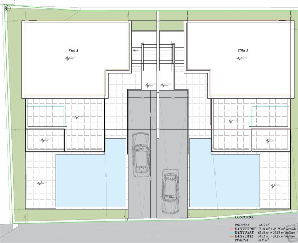This screenshot has height=243, width=298.
Task: Click the Vila 2 title text
Action: click(243, 51)
